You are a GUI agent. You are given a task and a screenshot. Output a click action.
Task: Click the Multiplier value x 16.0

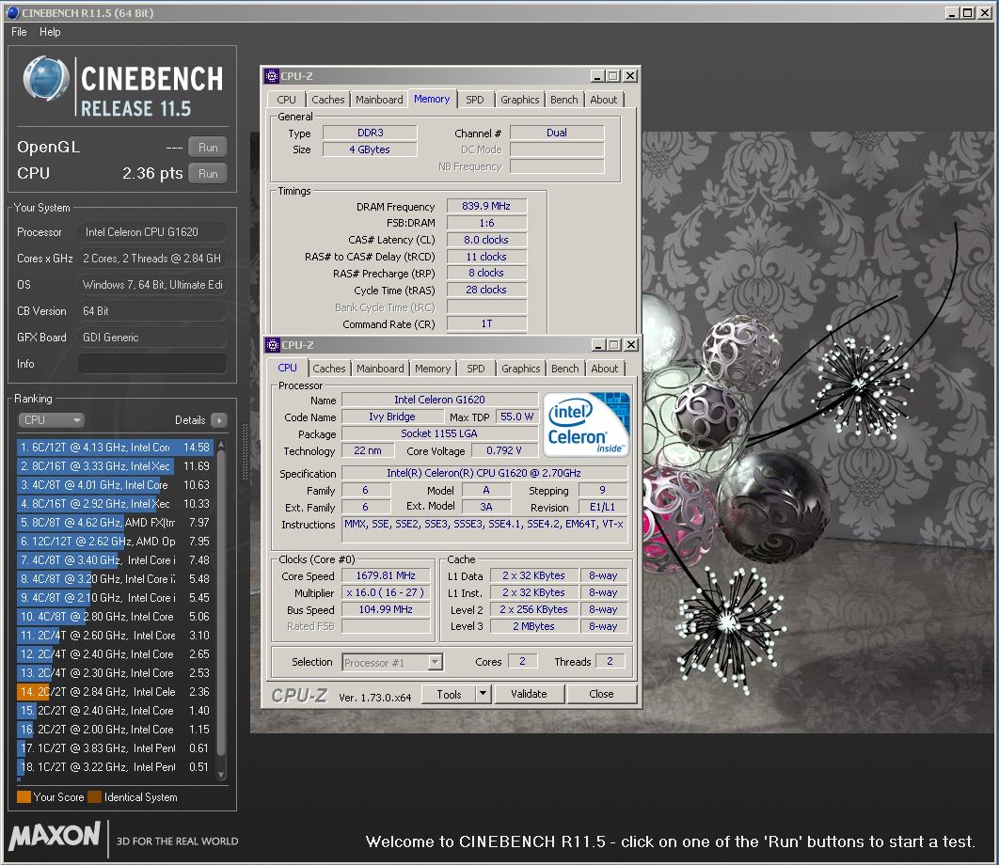tap(386, 592)
